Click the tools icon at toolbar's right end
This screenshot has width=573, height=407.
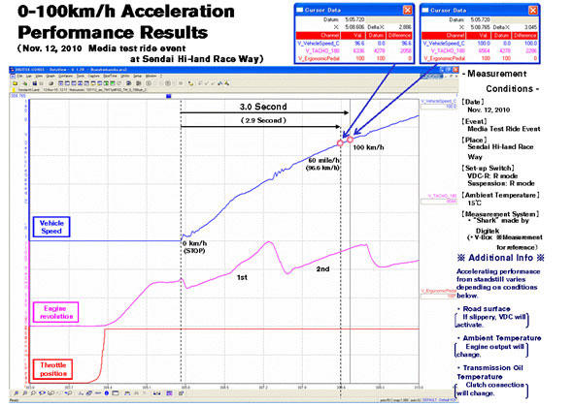pos(226,83)
